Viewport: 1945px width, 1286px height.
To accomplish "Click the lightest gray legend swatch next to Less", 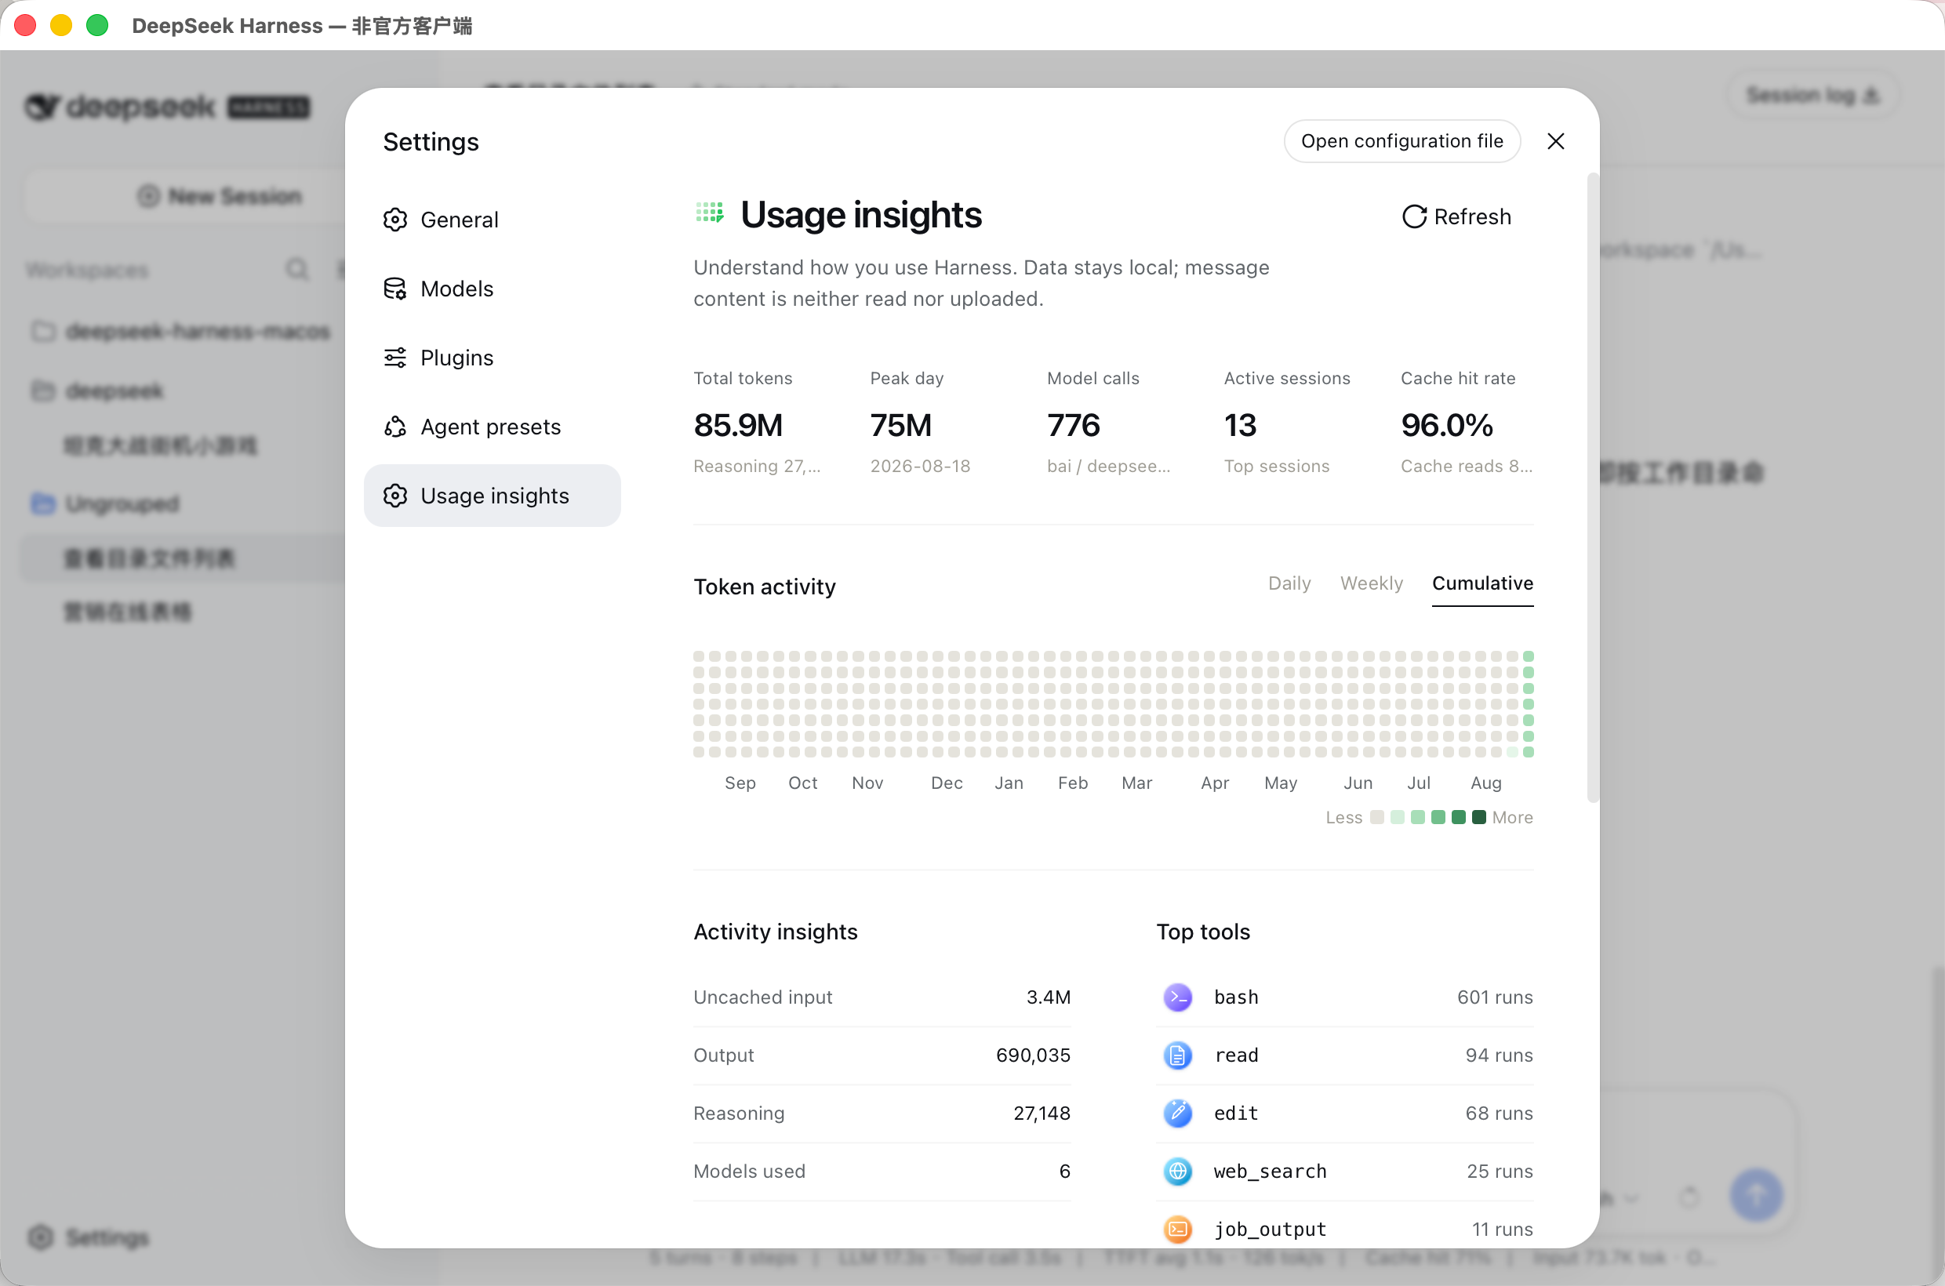I will [x=1376, y=817].
